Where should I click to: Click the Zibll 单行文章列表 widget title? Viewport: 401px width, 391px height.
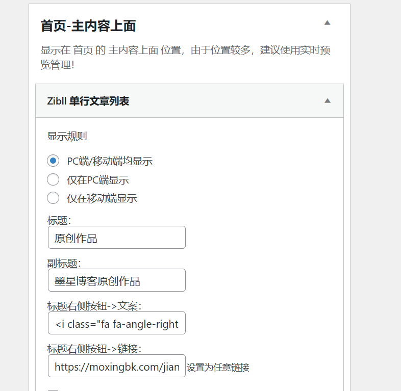(88, 101)
